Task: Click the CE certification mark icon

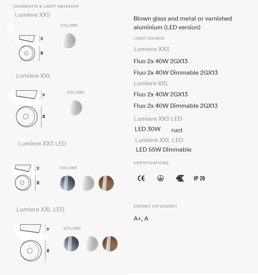Action: tap(141, 178)
